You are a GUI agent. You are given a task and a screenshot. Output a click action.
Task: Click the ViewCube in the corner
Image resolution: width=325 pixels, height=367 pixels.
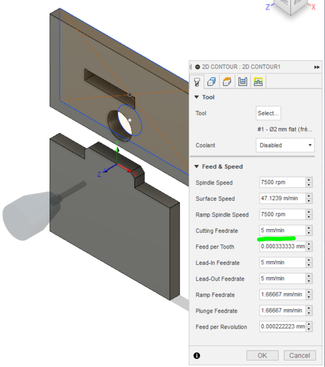click(294, 6)
